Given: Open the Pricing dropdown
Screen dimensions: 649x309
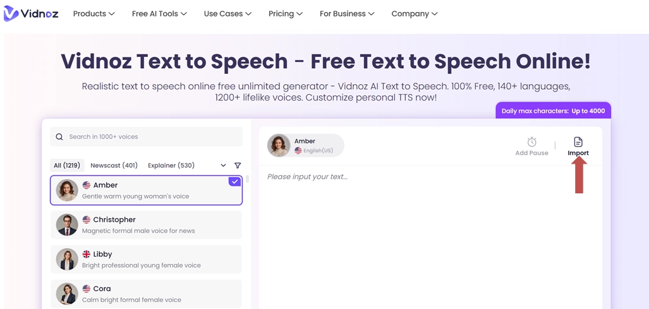Looking at the screenshot, I should click(285, 13).
